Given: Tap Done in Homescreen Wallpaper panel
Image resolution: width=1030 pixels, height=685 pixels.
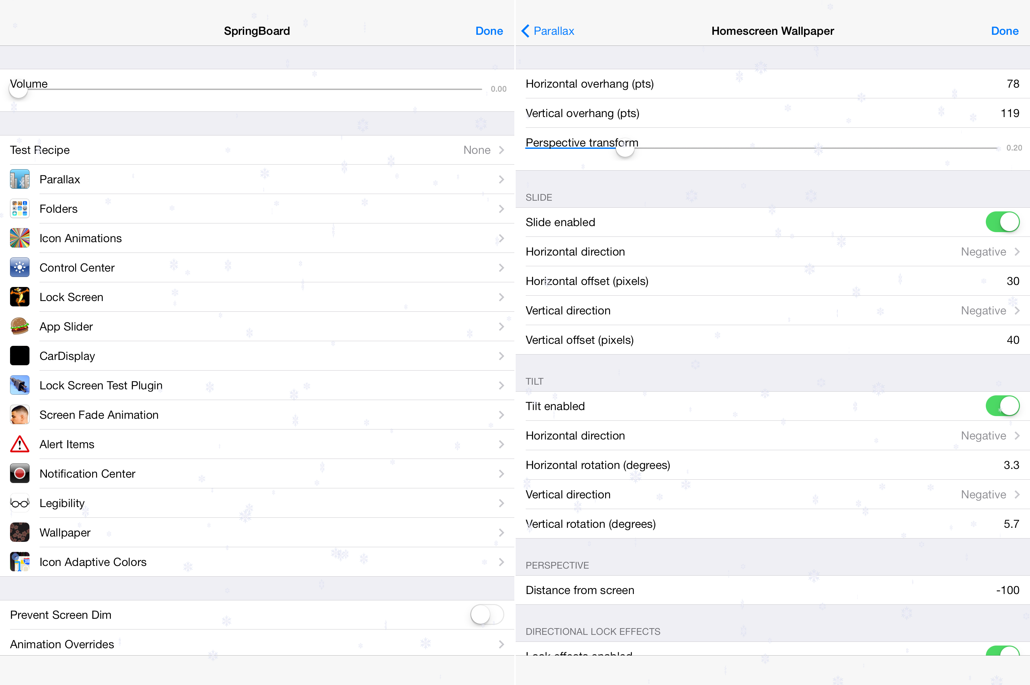Looking at the screenshot, I should tap(1005, 31).
